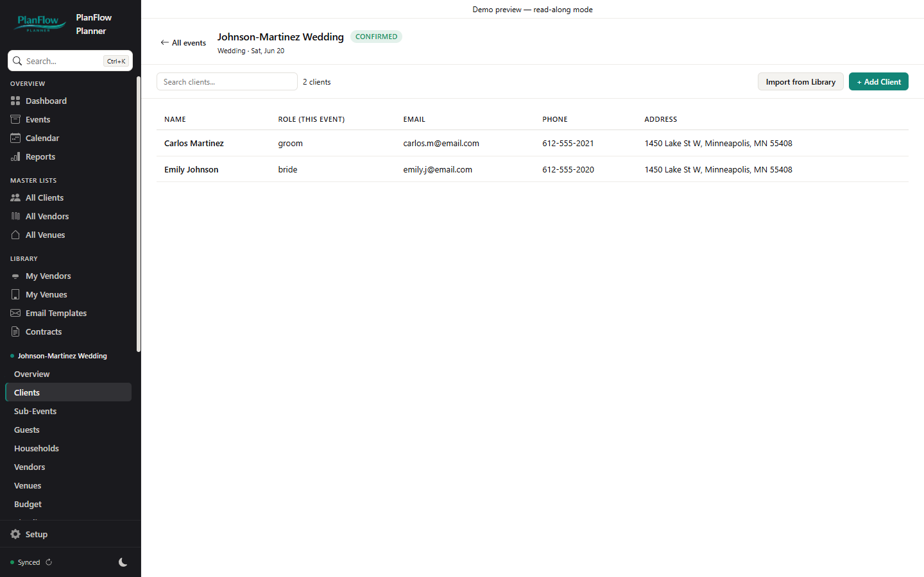Open the Budget section
Screen dimensions: 924x577
[68, 504]
